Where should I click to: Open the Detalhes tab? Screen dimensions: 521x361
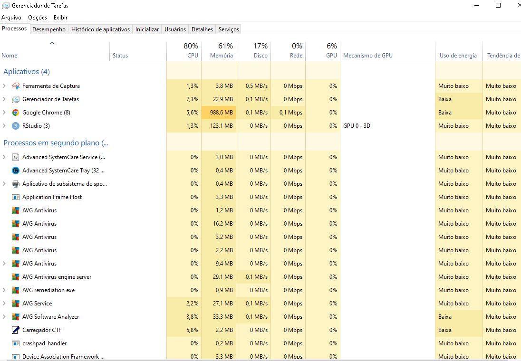coord(202,29)
